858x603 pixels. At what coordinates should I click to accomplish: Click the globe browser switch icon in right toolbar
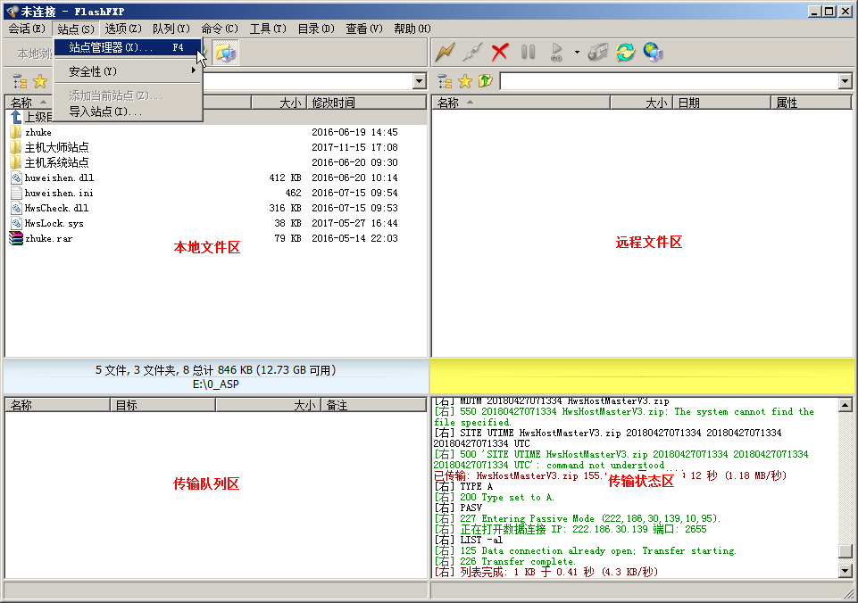click(x=654, y=52)
